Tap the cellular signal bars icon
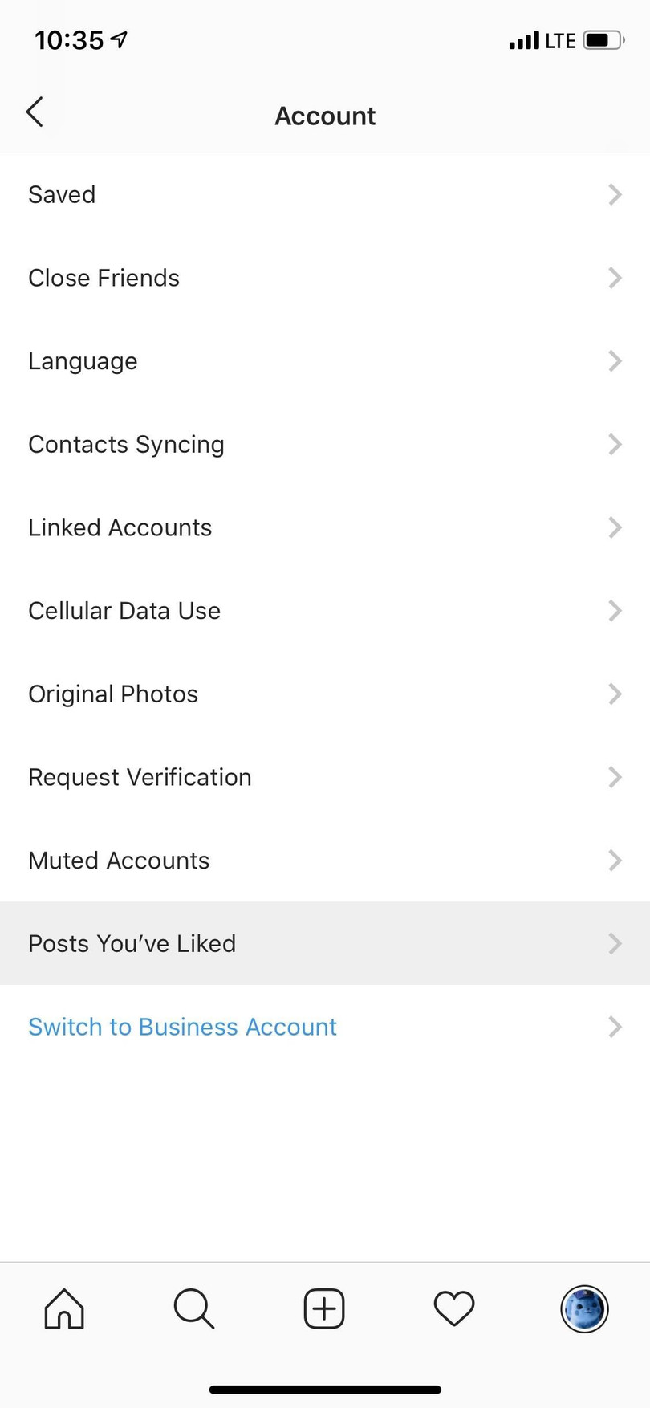Viewport: 650px width, 1408px height. (x=524, y=40)
